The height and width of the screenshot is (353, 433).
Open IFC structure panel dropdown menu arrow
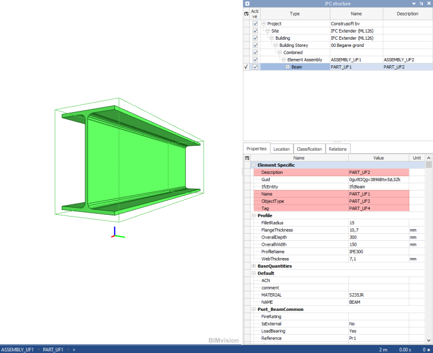tap(414, 4)
